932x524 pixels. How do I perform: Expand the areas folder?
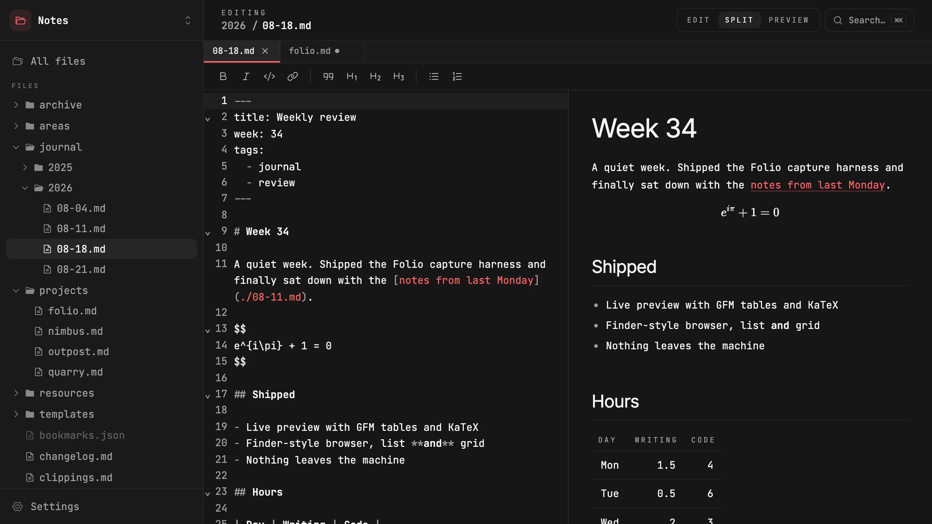click(x=16, y=126)
